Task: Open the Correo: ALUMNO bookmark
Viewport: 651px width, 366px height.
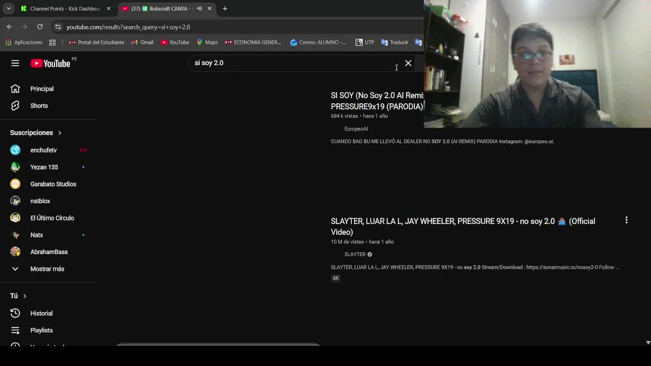Action: click(318, 42)
